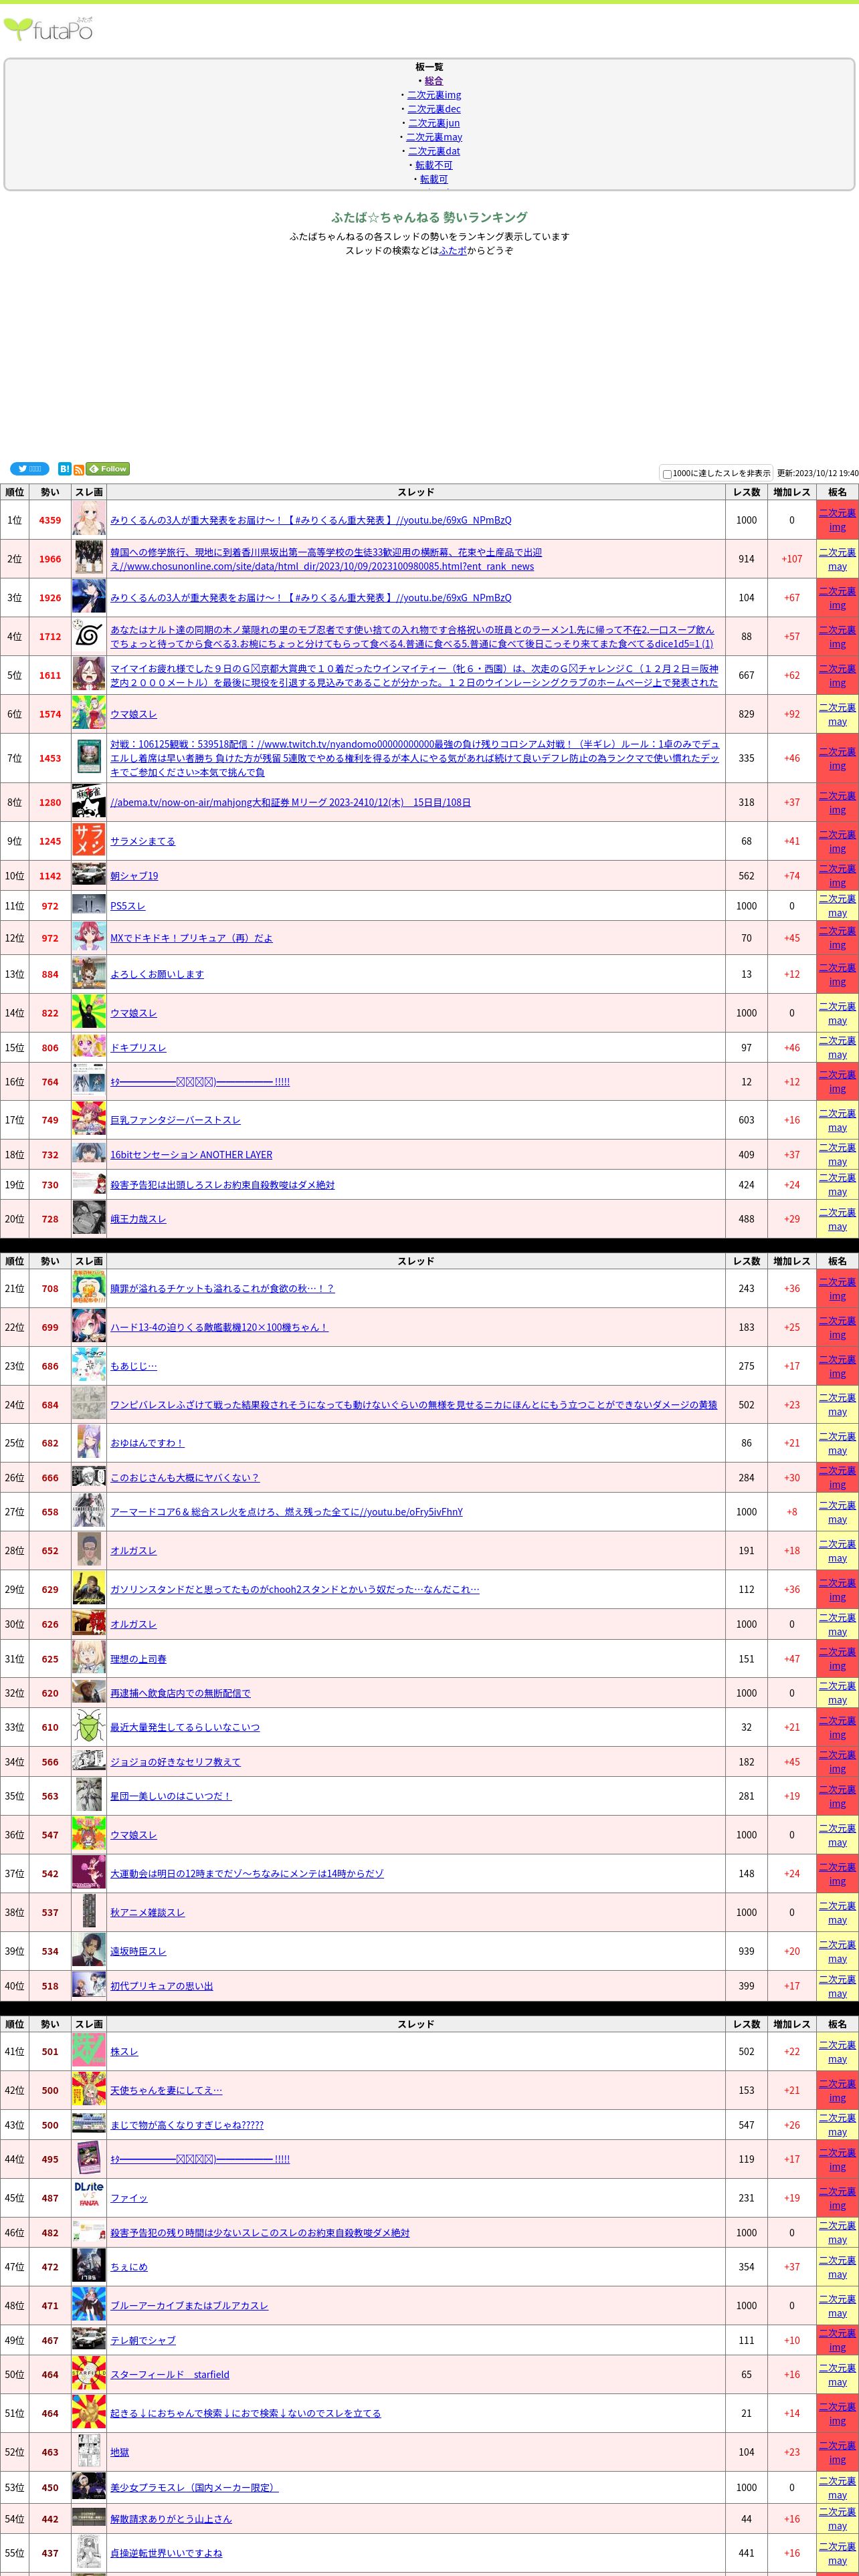Open このおじさんも大概にヤバくない thread
The image size is (859, 2576).
(x=185, y=1477)
